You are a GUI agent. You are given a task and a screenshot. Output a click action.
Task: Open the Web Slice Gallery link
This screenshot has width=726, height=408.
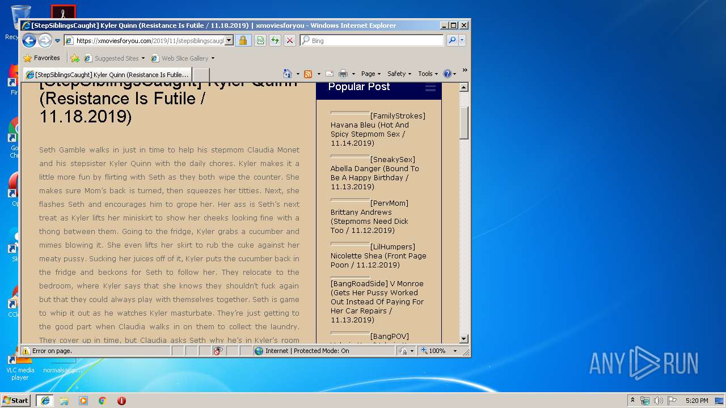[179, 58]
